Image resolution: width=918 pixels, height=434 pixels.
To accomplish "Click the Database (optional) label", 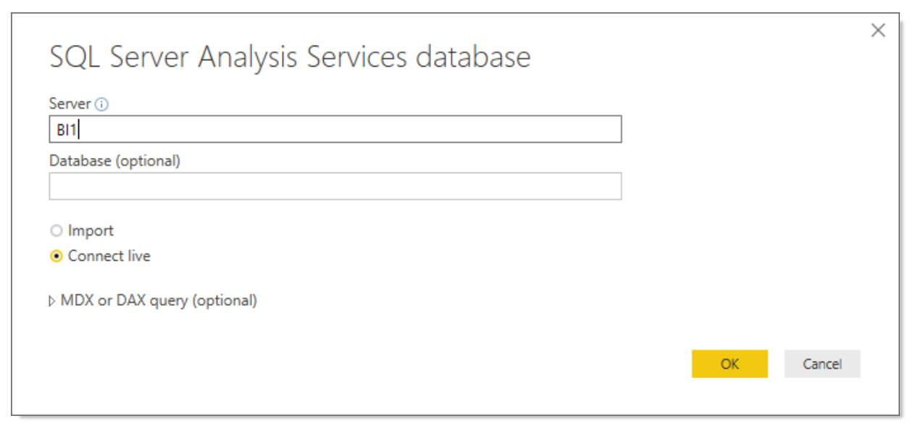I will tap(114, 161).
